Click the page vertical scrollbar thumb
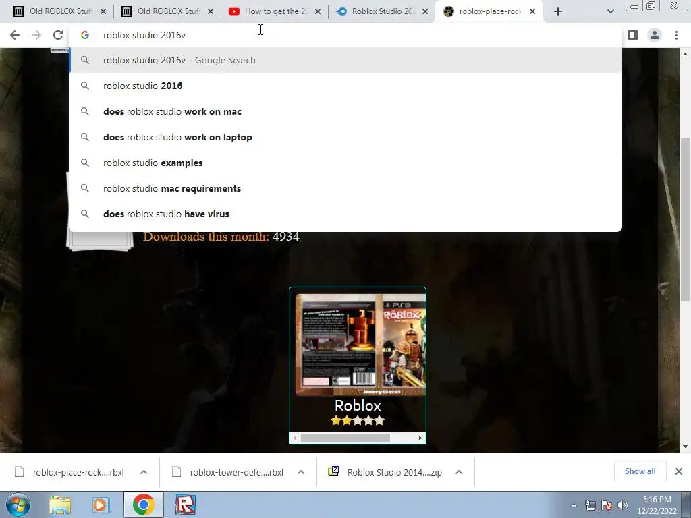The image size is (691, 518). click(x=685, y=219)
